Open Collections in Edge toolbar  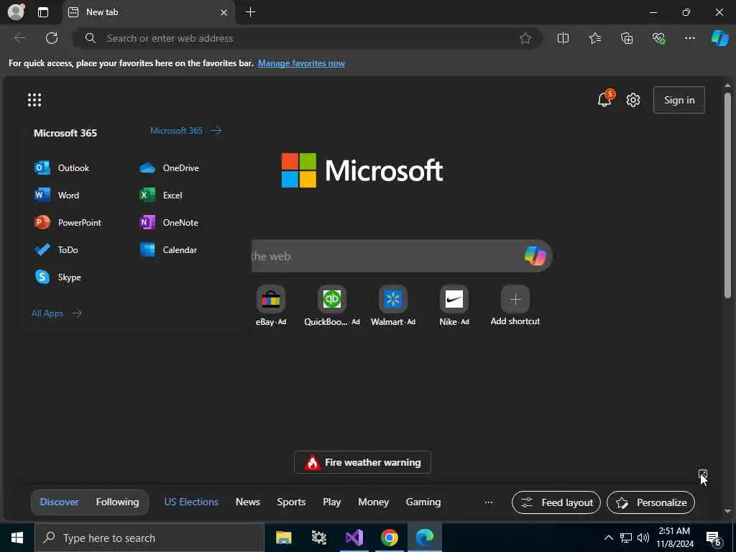pyautogui.click(x=627, y=39)
